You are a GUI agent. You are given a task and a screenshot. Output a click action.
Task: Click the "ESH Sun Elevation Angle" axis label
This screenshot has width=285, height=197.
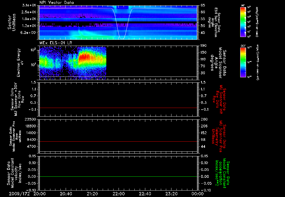[x=215, y=22]
